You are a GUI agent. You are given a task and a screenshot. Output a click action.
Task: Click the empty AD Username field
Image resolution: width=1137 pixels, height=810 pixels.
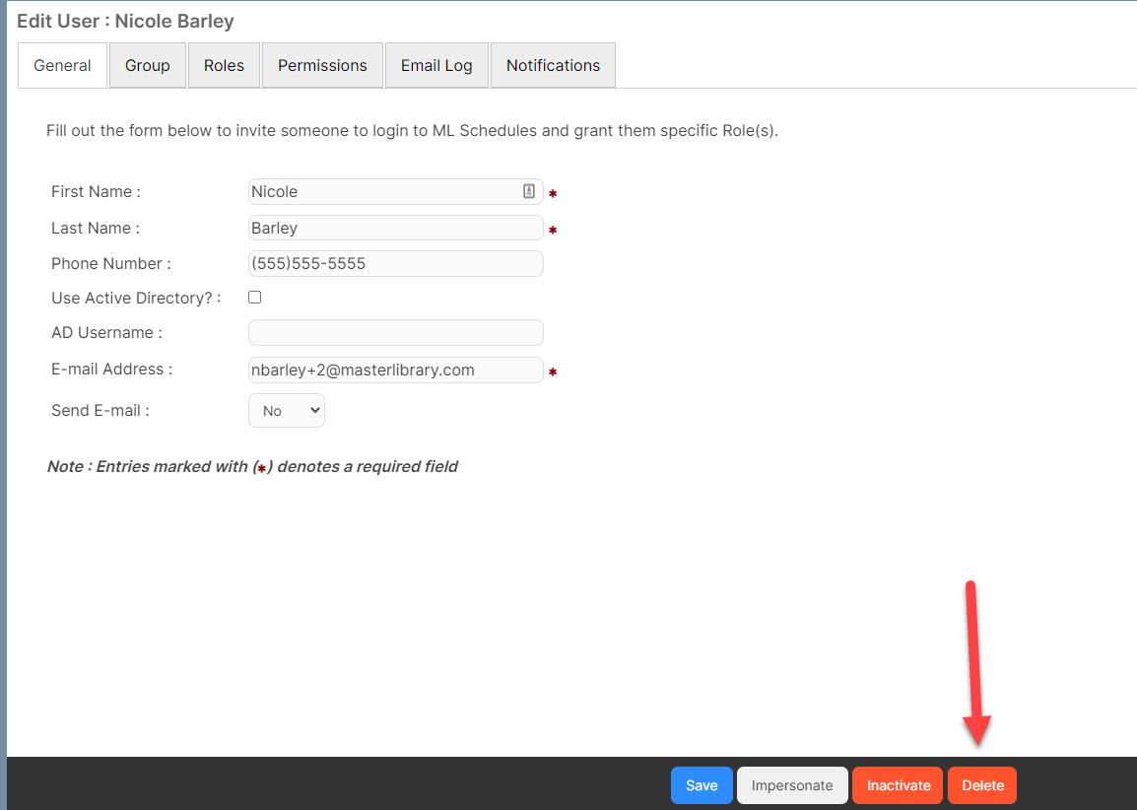point(395,332)
